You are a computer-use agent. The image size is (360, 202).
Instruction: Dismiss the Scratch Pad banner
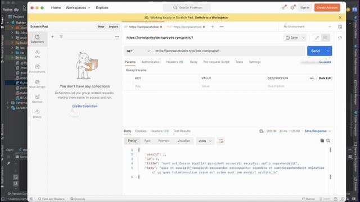point(340,17)
